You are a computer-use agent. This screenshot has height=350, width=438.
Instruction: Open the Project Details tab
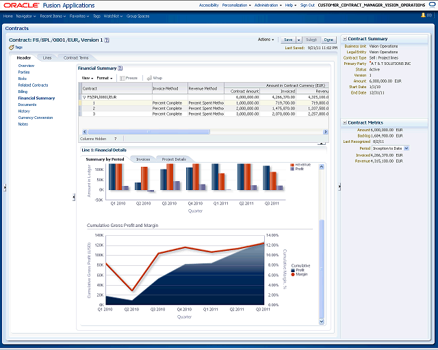click(x=174, y=159)
